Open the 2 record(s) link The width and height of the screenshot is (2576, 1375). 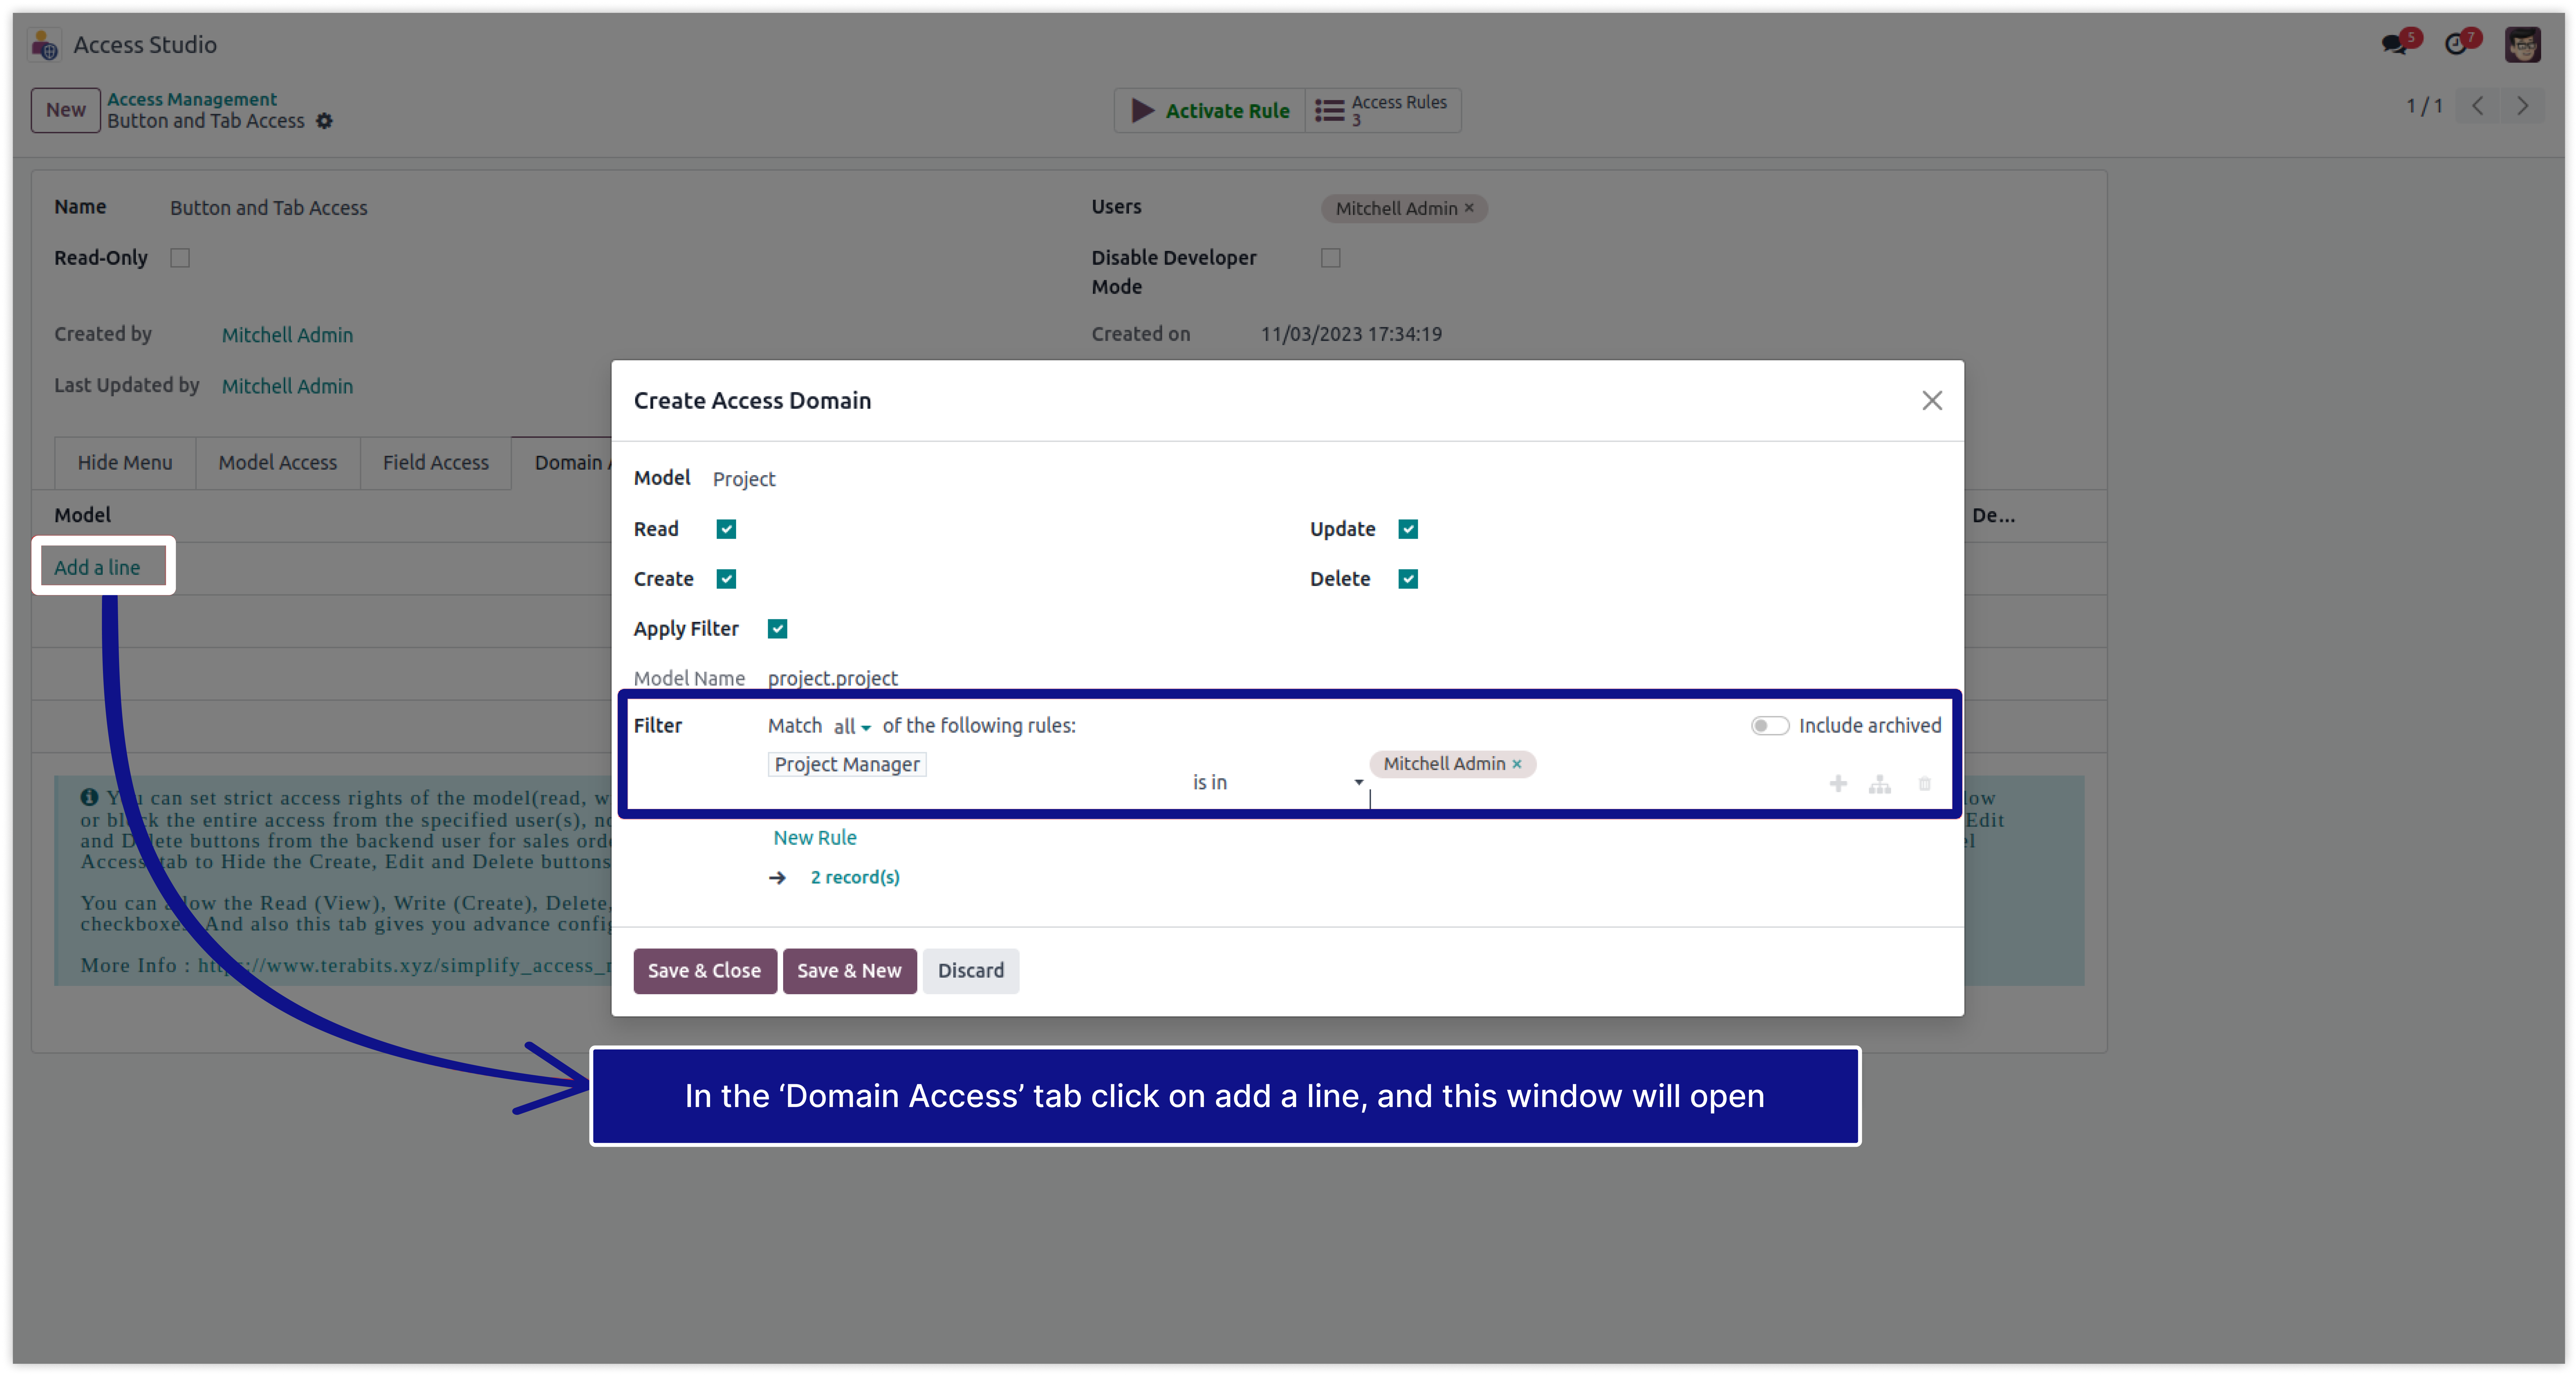click(855, 878)
